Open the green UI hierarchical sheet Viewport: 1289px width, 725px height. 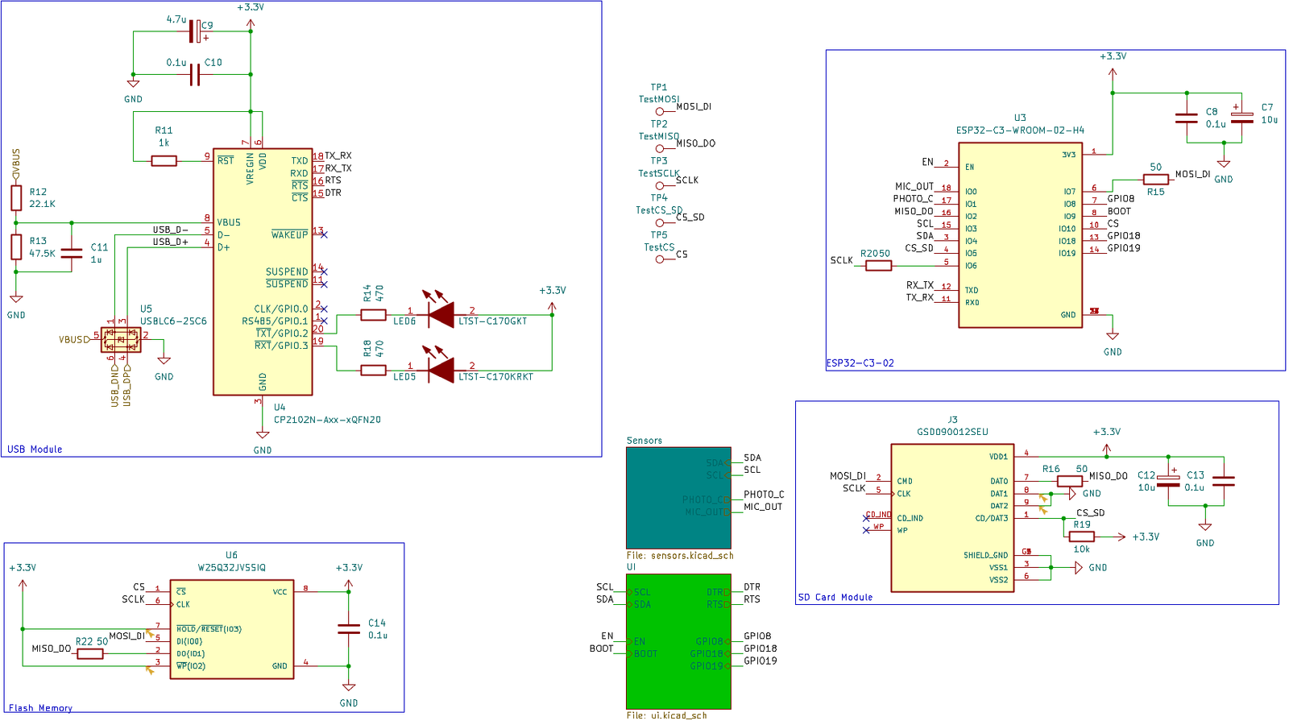tap(679, 641)
